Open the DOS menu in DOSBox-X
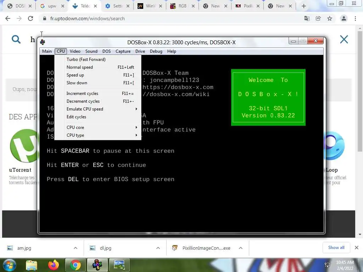Viewport: 363px width, 272px height. point(106,51)
